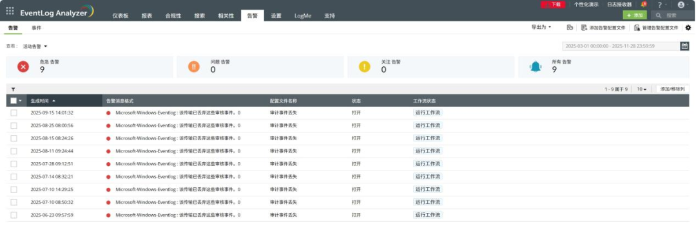This screenshot has width=696, height=247.
Task: Open the 仪表板 dashboard tab
Action: point(121,15)
